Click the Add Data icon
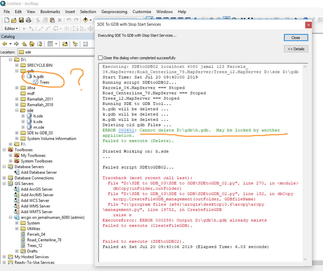This screenshot has height=271, width=323. tap(85, 20)
